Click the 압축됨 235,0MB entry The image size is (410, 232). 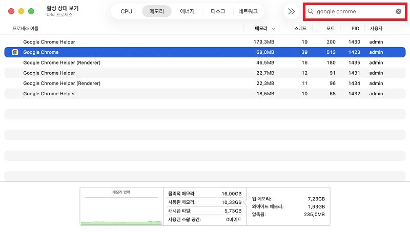tap(288, 215)
